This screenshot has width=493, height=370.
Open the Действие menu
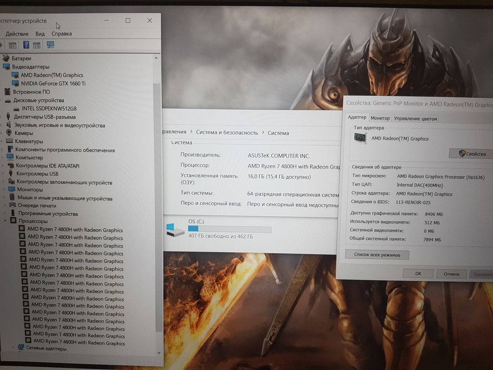(17, 34)
